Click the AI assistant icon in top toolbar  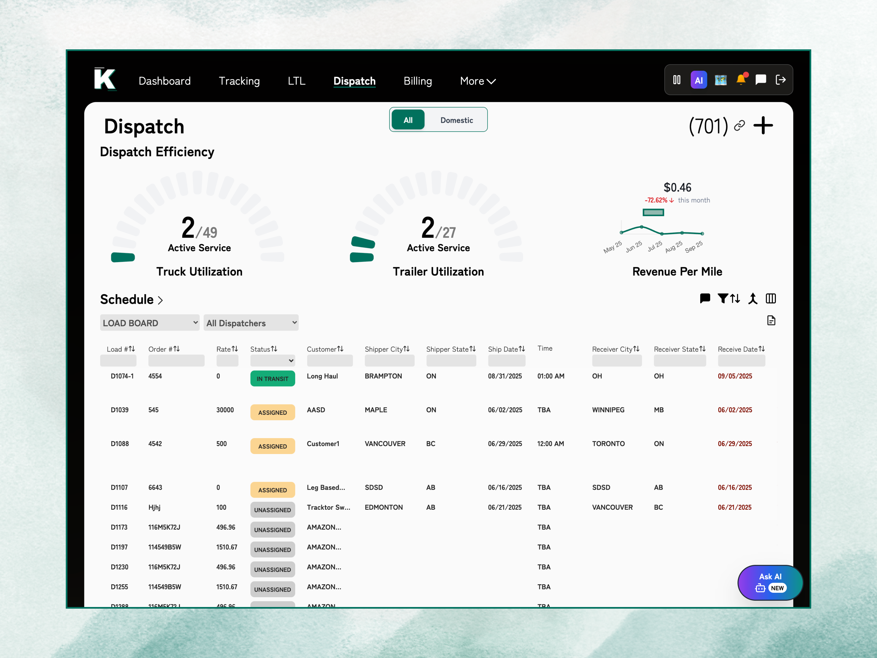coord(699,80)
